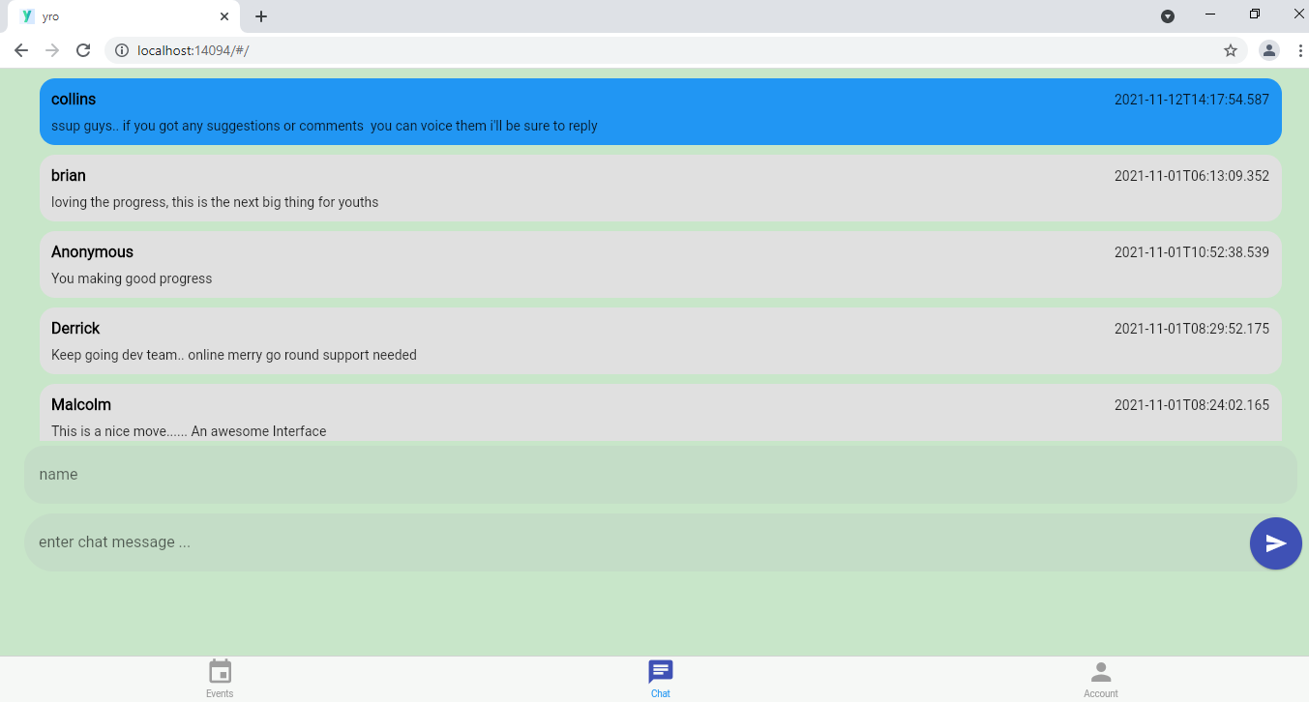
Task: Open the Chrome three-dot menu
Action: pos(1300,49)
